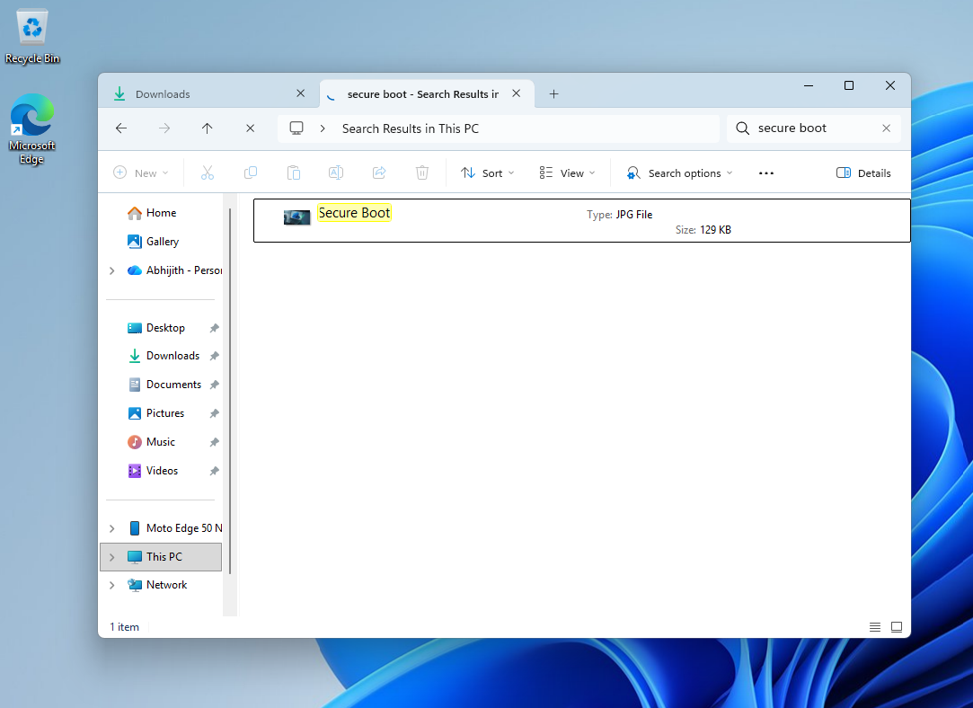Click the Share icon in toolbar

(x=379, y=173)
